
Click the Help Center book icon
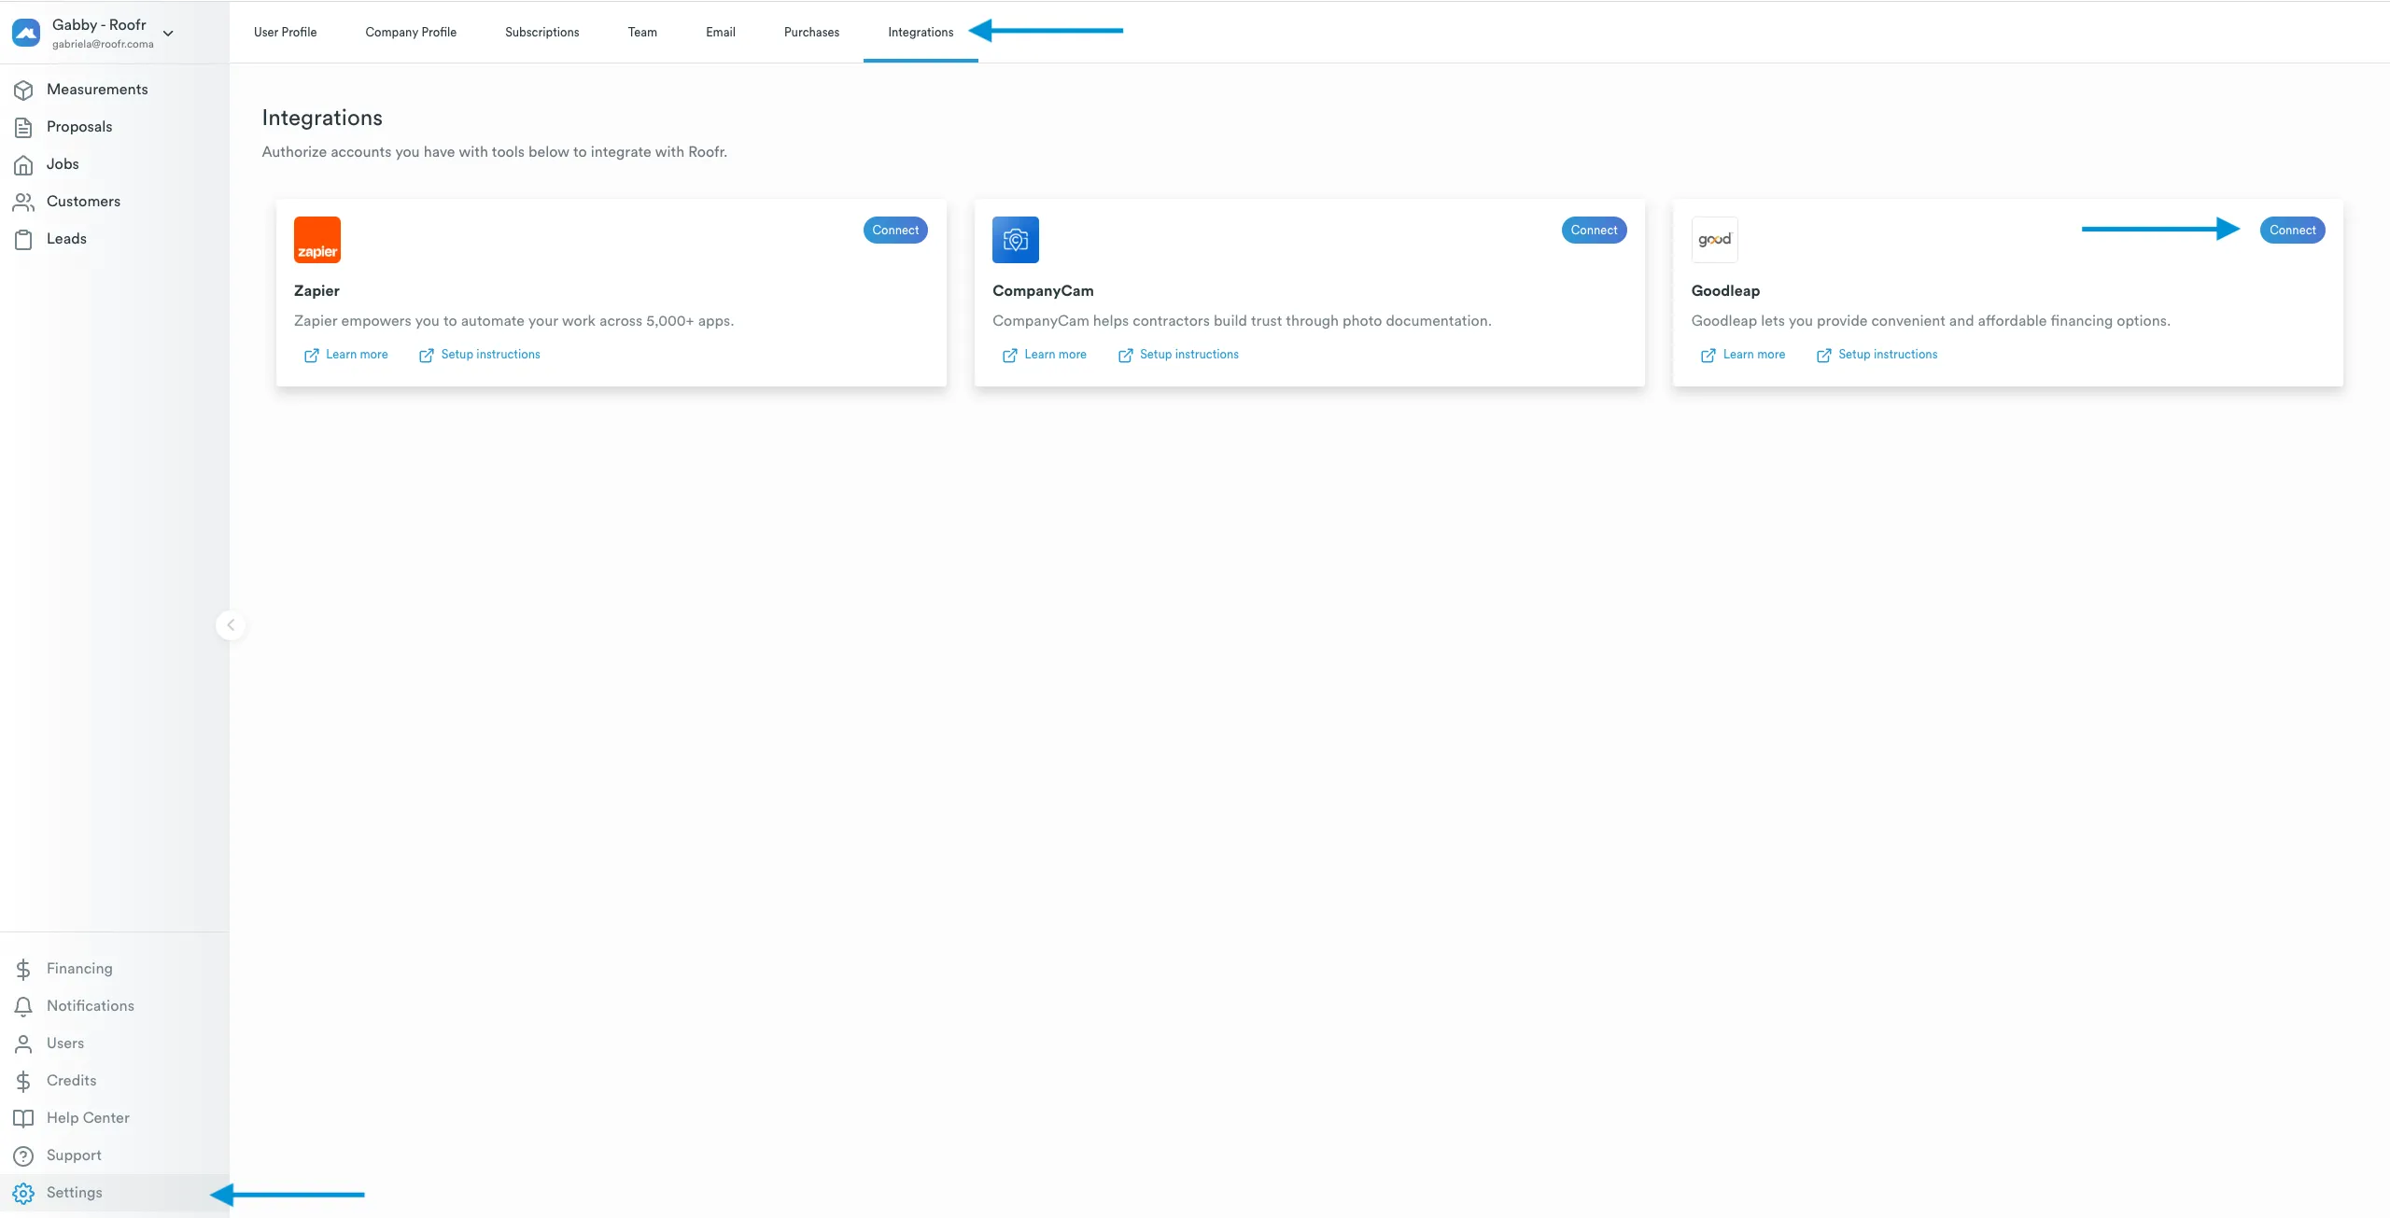[x=23, y=1118]
